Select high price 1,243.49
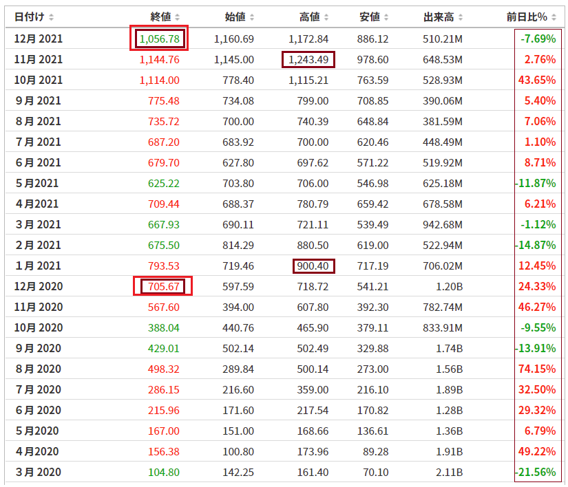Image resolution: width=568 pixels, height=487 pixels. pos(308,59)
